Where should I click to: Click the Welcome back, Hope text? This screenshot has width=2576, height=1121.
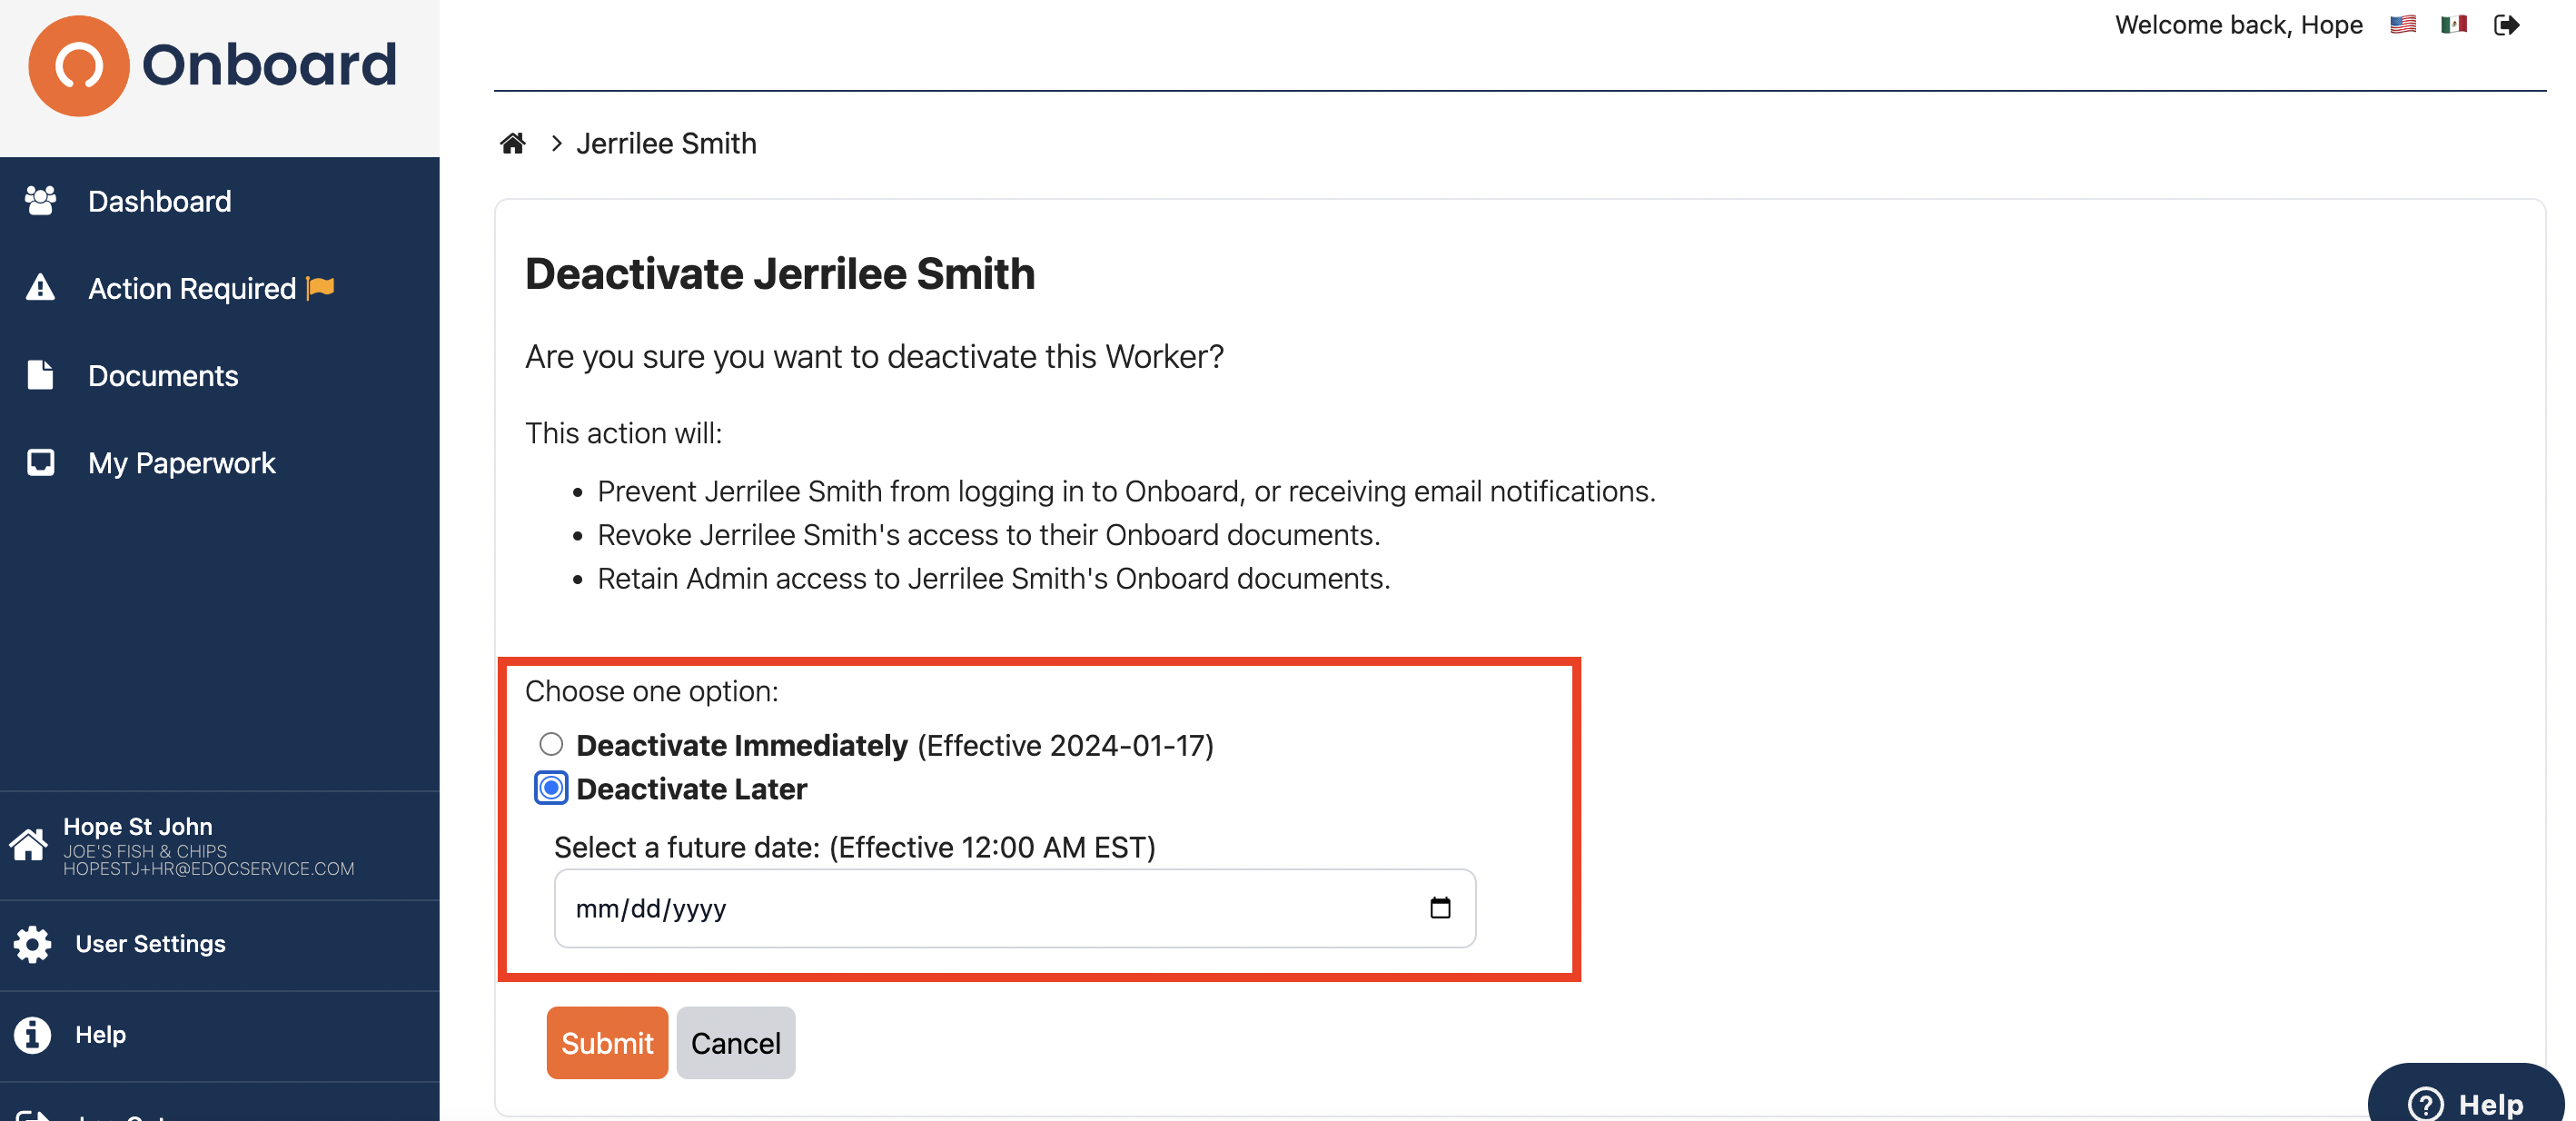(2239, 25)
